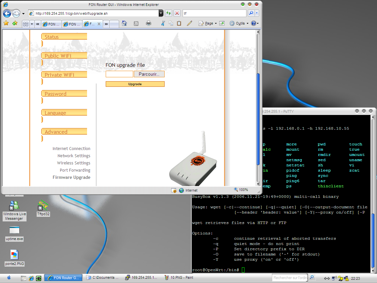377x283 pixels.
Task: Open the Private WiFi section
Action: pos(64,75)
